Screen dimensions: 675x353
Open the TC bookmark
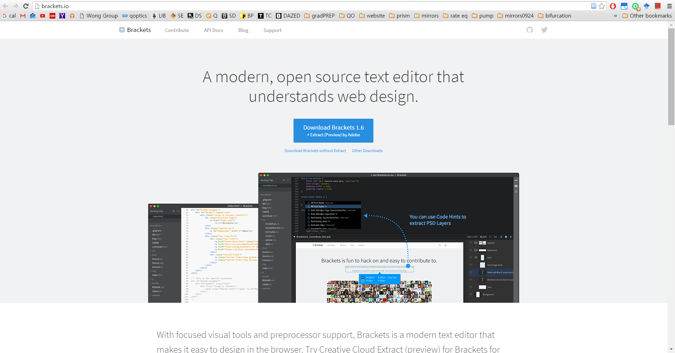(265, 16)
